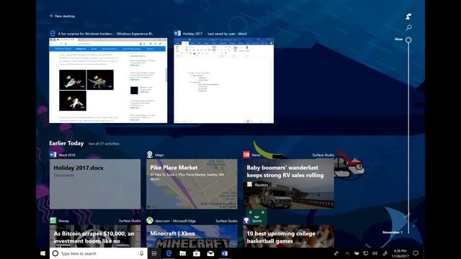This screenshot has height=259, width=461.
Task: Click See all 17 activities link
Action: pyautogui.click(x=104, y=144)
